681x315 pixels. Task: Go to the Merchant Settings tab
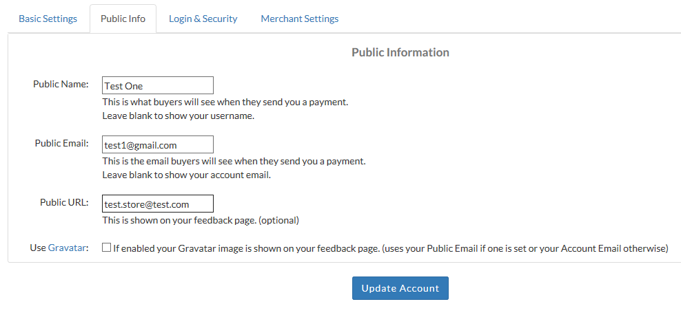pyautogui.click(x=299, y=19)
